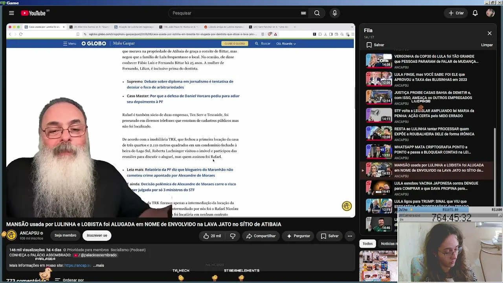Image resolution: width=503 pixels, height=283 pixels.
Task: Click the now-playing MANSÃO queue entry
Action: (427, 170)
